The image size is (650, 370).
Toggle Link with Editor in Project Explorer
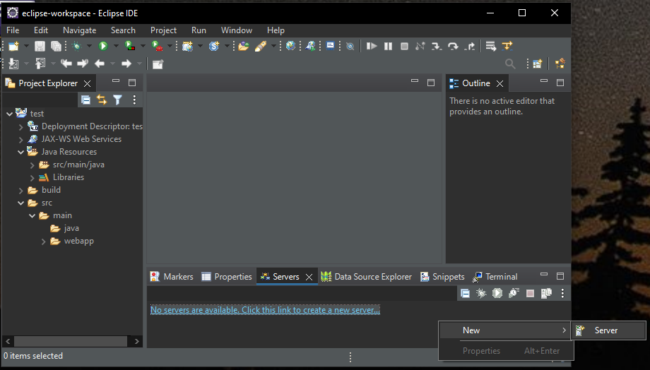click(x=102, y=100)
